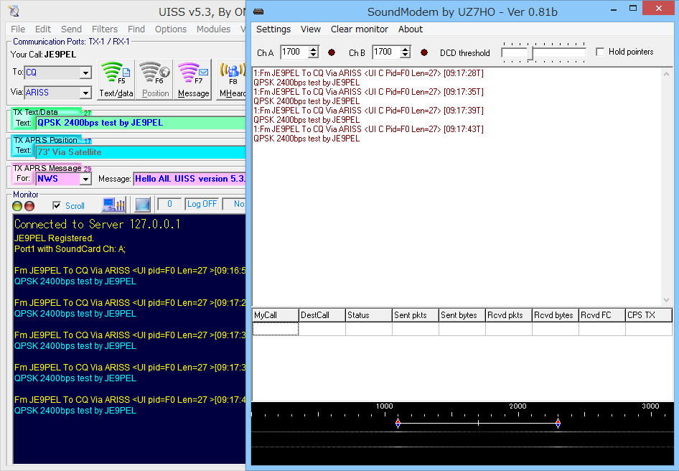Click the counter field showing 0
679x471 pixels.
tap(169, 204)
